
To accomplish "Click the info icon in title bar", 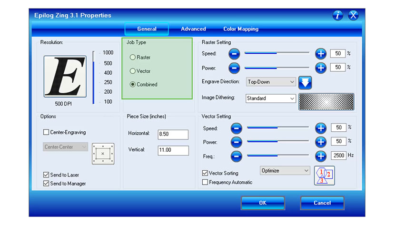I will 337,15.
